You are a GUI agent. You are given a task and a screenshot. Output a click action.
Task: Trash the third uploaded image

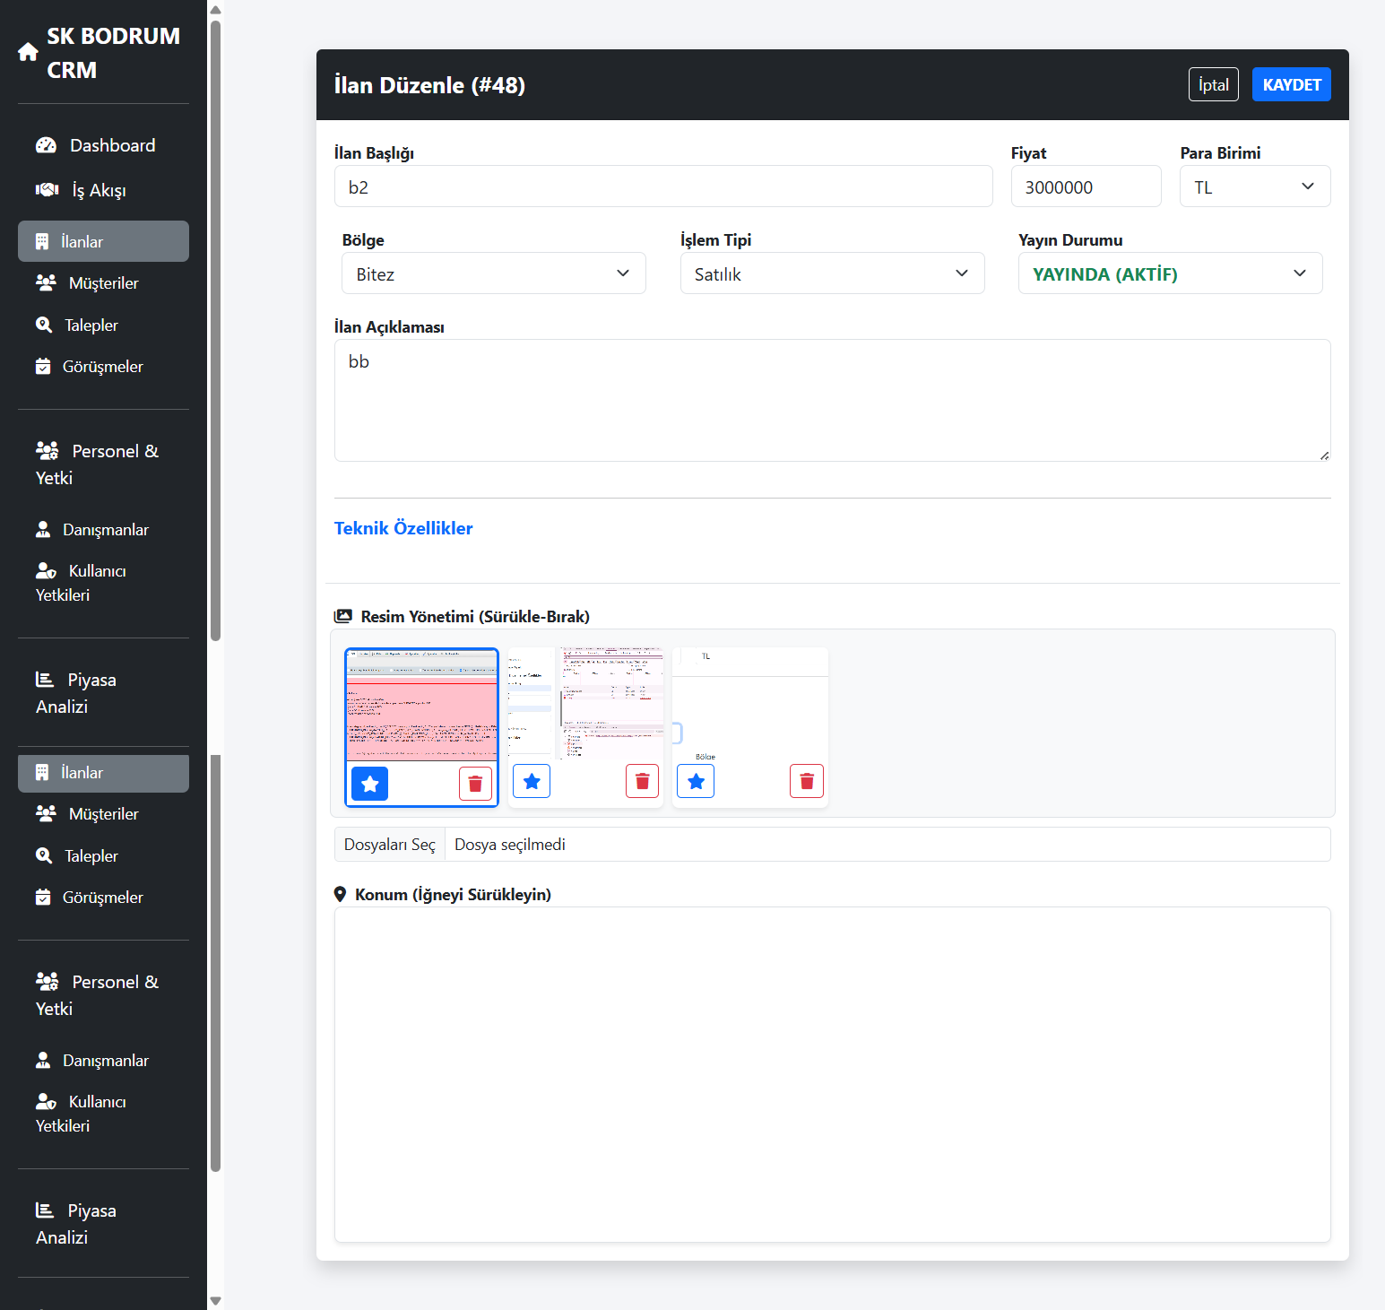tap(806, 781)
